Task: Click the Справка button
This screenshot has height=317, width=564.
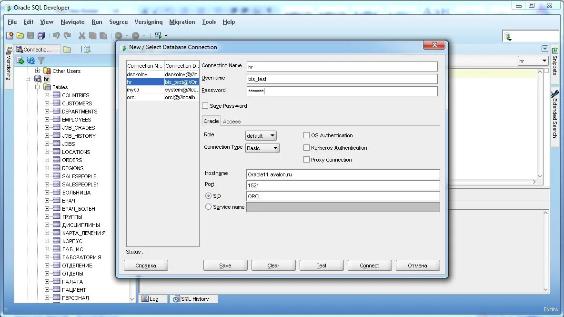Action: click(146, 266)
